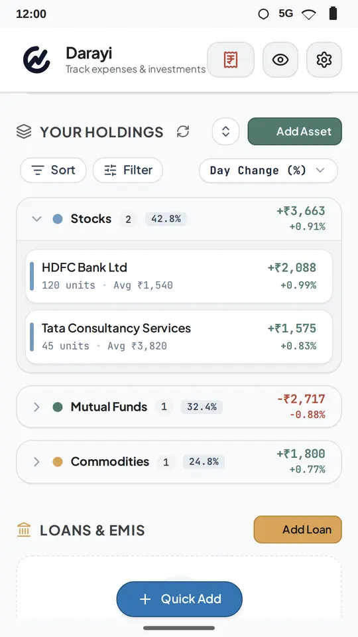Image resolution: width=358 pixels, height=637 pixels.
Task: Click the YOUR HOLDINGS heading
Action: 101,132
